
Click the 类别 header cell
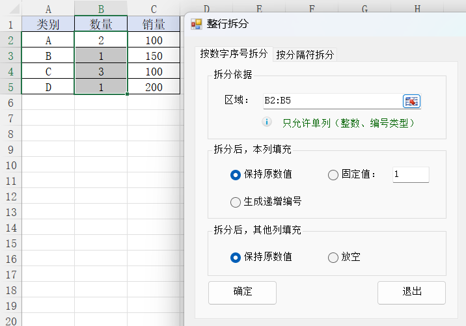pyautogui.click(x=48, y=24)
